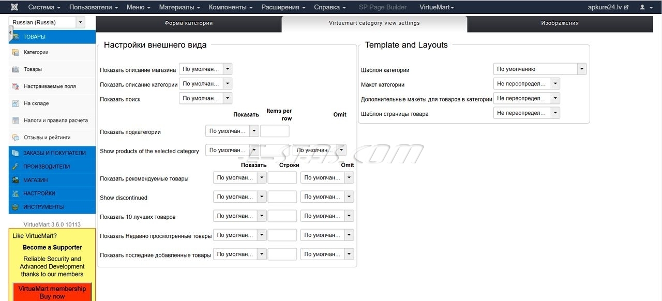This screenshot has width=662, height=301.
Task: Open Показать 10 лучших товаров show dropdown
Action: (x=239, y=216)
